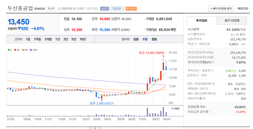Image resolution: width=253 pixels, height=129 pixels.
Task: Click the 거래대금 value 66,934 백만
Action: tap(168, 30)
